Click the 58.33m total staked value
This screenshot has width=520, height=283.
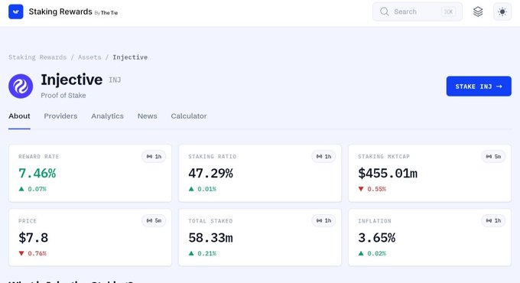210,238
